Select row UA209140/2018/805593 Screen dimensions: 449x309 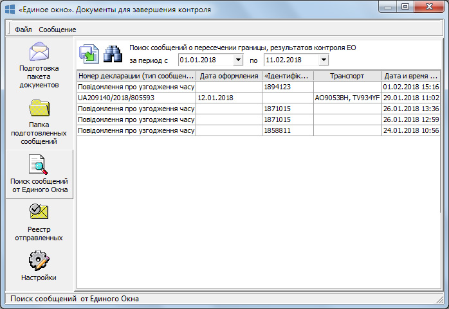tap(136, 98)
